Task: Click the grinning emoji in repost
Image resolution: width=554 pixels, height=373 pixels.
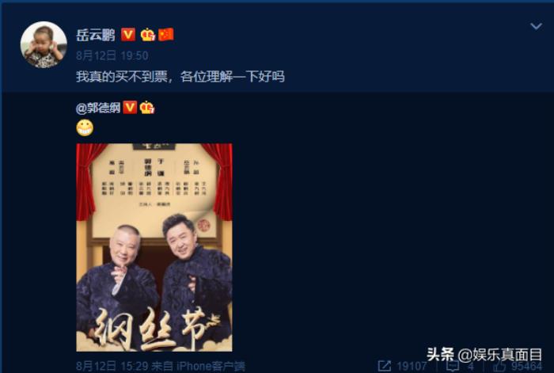Action: [x=85, y=128]
